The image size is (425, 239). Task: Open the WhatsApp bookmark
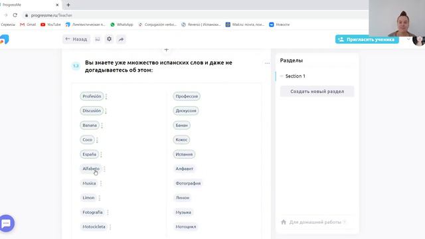click(122, 25)
